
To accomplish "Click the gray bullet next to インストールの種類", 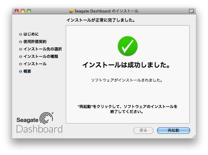I will point(20,57).
